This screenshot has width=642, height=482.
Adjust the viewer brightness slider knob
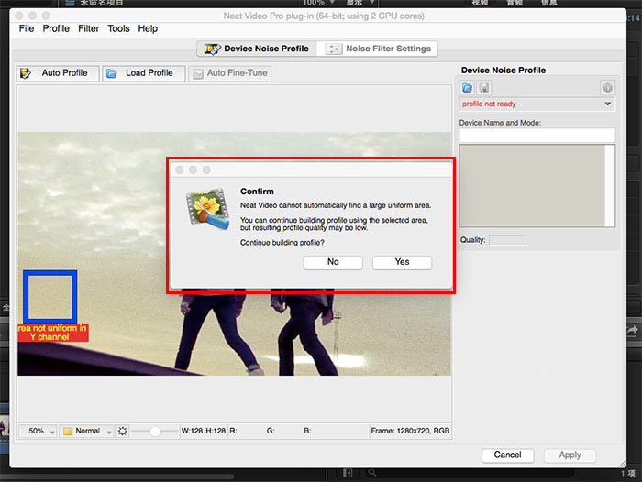coord(155,432)
